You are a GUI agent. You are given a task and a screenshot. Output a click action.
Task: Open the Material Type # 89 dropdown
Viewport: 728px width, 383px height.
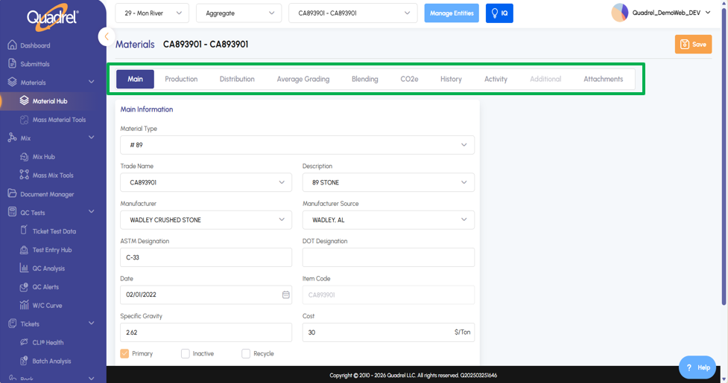coord(297,145)
